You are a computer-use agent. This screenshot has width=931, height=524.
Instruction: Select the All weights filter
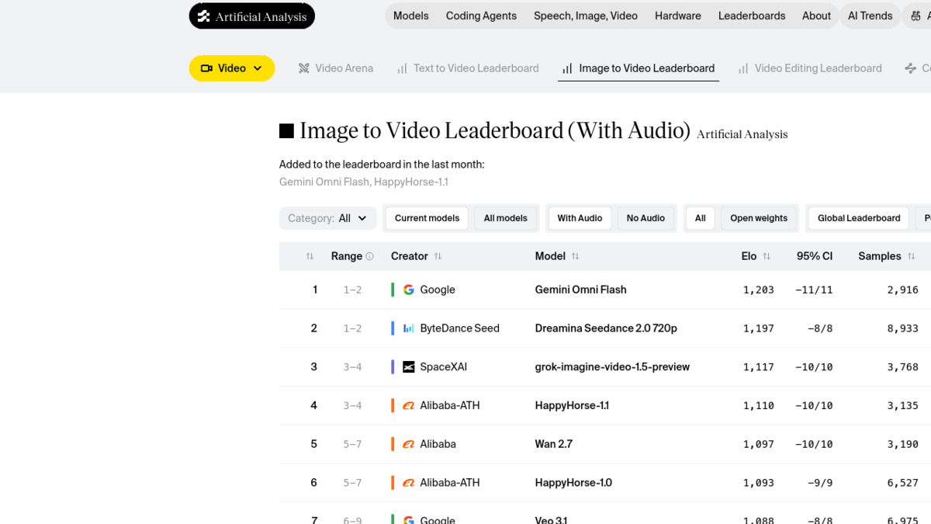pos(701,218)
